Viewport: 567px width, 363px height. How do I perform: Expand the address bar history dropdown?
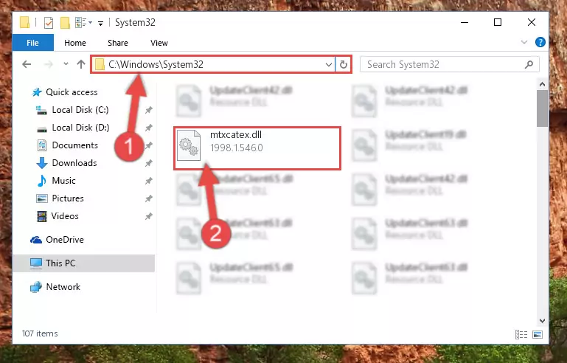328,65
